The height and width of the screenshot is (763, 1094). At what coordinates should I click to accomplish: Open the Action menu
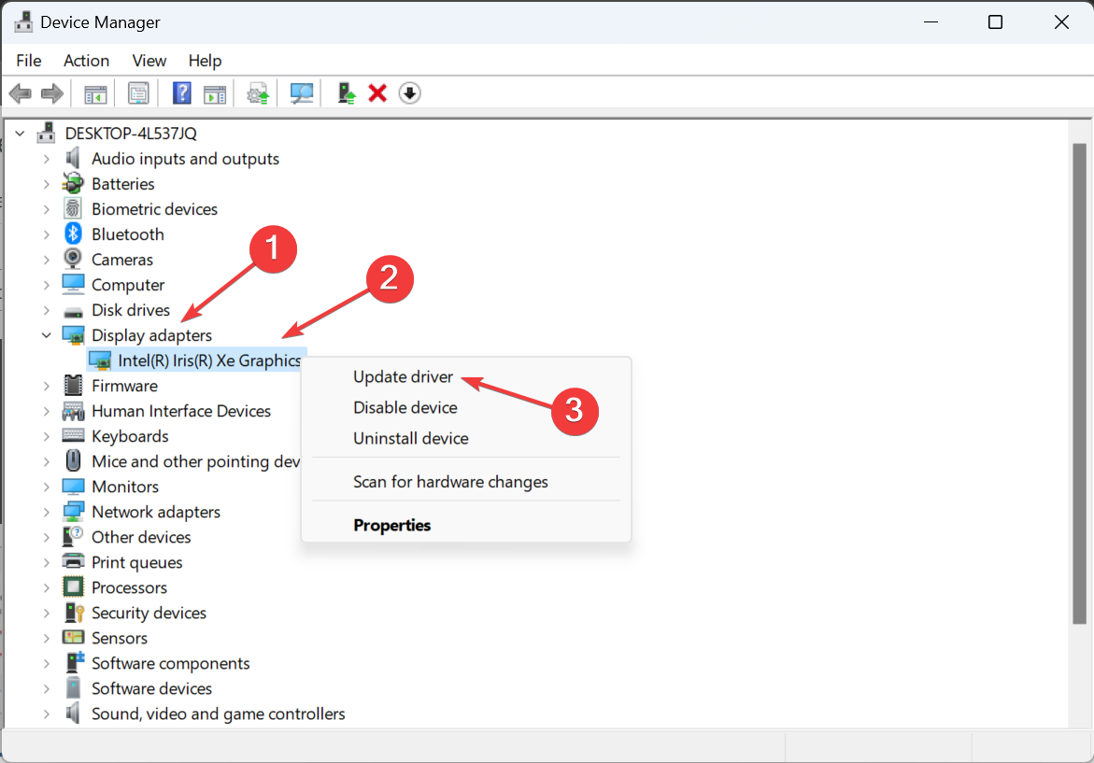click(x=87, y=61)
